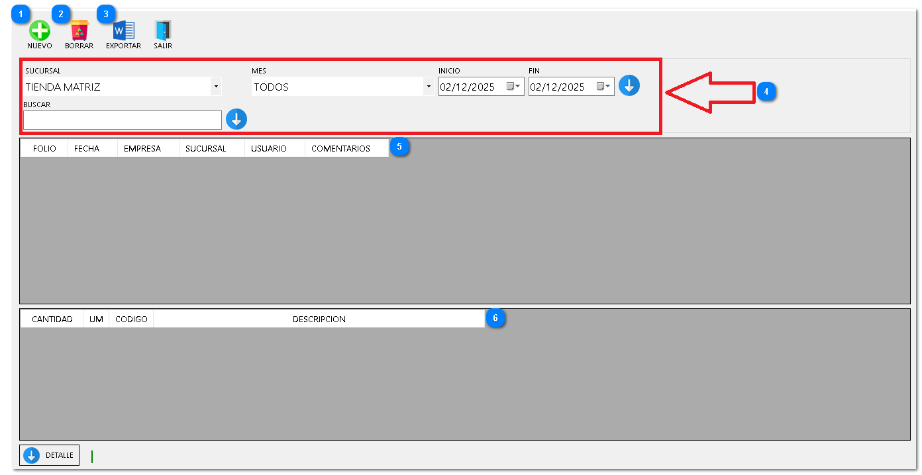Click blue arrow button beside BUSCAR field
The width and height of the screenshot is (922, 475).
[236, 119]
